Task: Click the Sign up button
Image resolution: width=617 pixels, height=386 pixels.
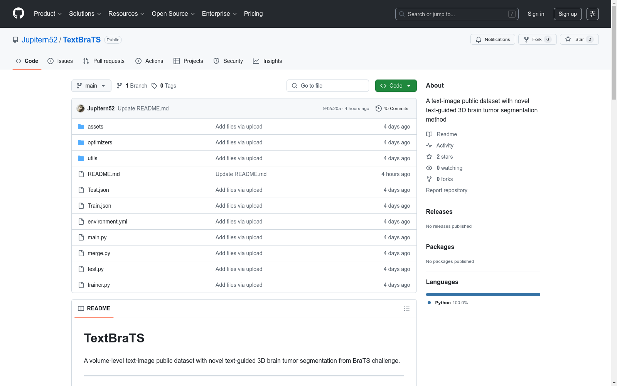Action: click(567, 14)
